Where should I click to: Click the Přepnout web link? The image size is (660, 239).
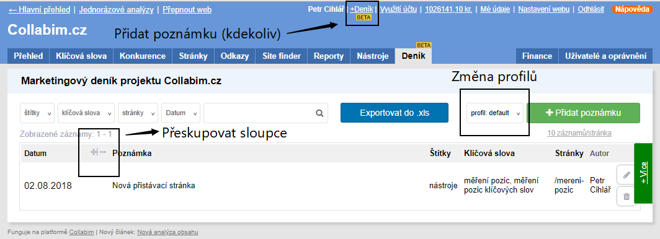pyautogui.click(x=187, y=9)
